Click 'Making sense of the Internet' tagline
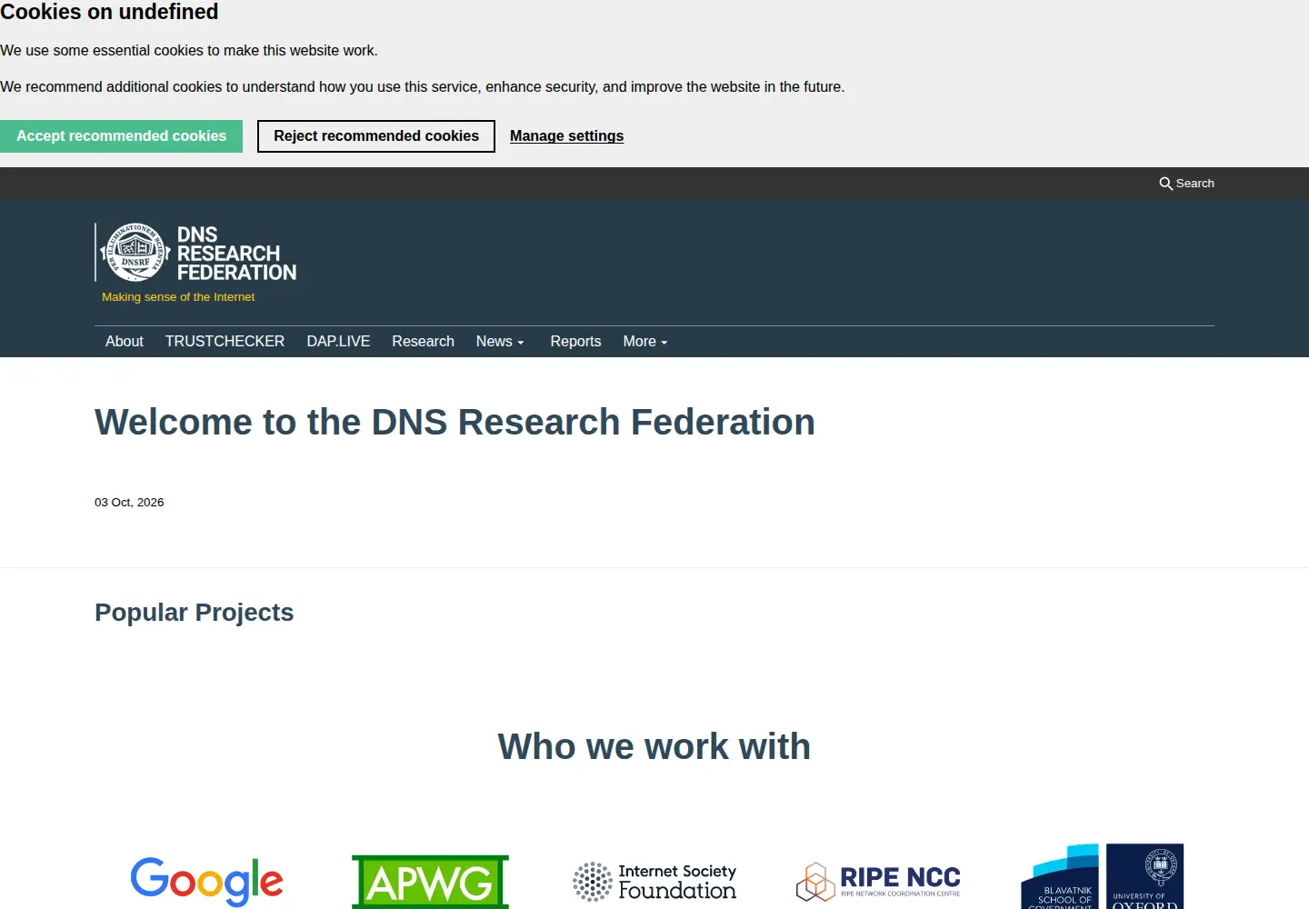Image resolution: width=1309 pixels, height=909 pixels. 178,297
